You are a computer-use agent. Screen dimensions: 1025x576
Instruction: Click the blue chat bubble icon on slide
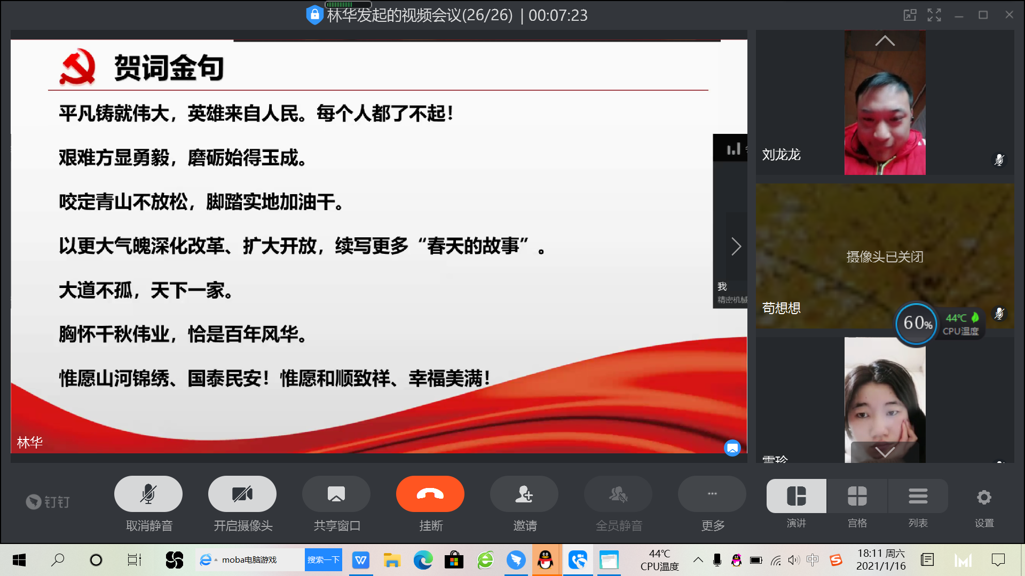732,448
